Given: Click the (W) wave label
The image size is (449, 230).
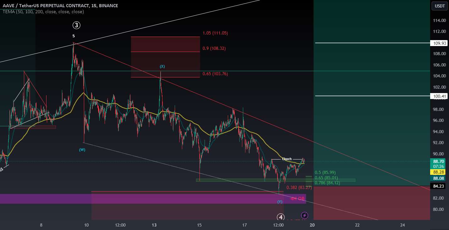Looking at the screenshot, I should pos(82,150).
